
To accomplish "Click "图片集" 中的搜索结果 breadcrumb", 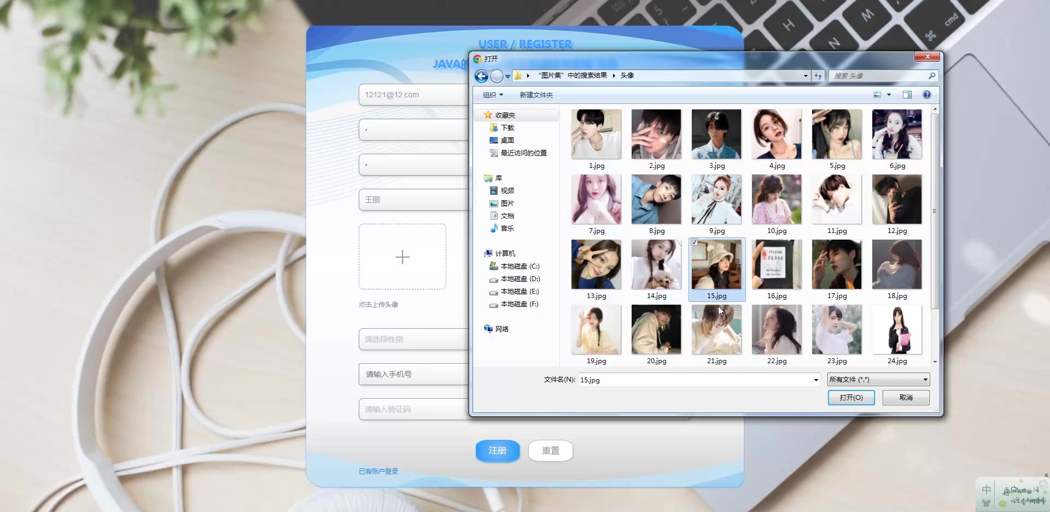I will 572,75.
